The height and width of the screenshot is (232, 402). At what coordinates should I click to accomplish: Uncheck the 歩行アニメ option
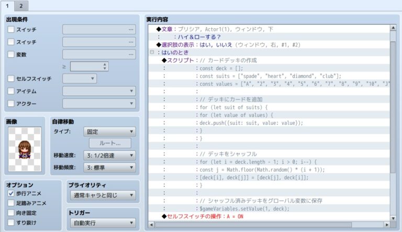tap(11, 193)
